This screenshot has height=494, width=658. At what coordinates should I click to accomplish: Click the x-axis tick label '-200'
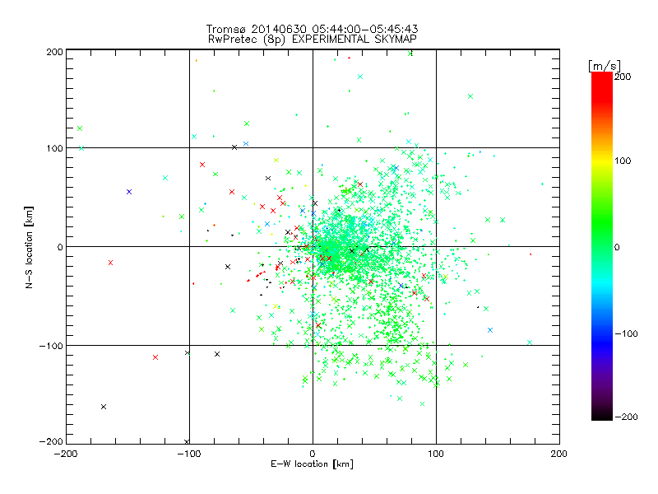[x=66, y=454]
